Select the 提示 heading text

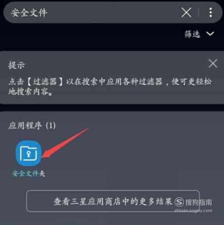(x=16, y=65)
